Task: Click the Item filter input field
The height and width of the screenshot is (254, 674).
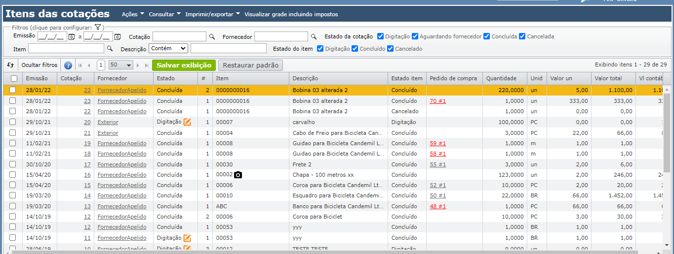Action: coord(66,48)
